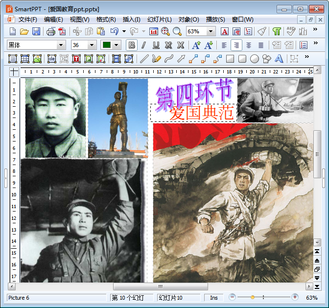Open the 格式(R) menu
Screen dimensions: 329x308
coord(106,20)
